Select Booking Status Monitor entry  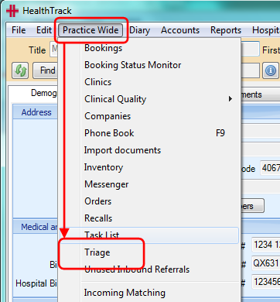point(149,65)
